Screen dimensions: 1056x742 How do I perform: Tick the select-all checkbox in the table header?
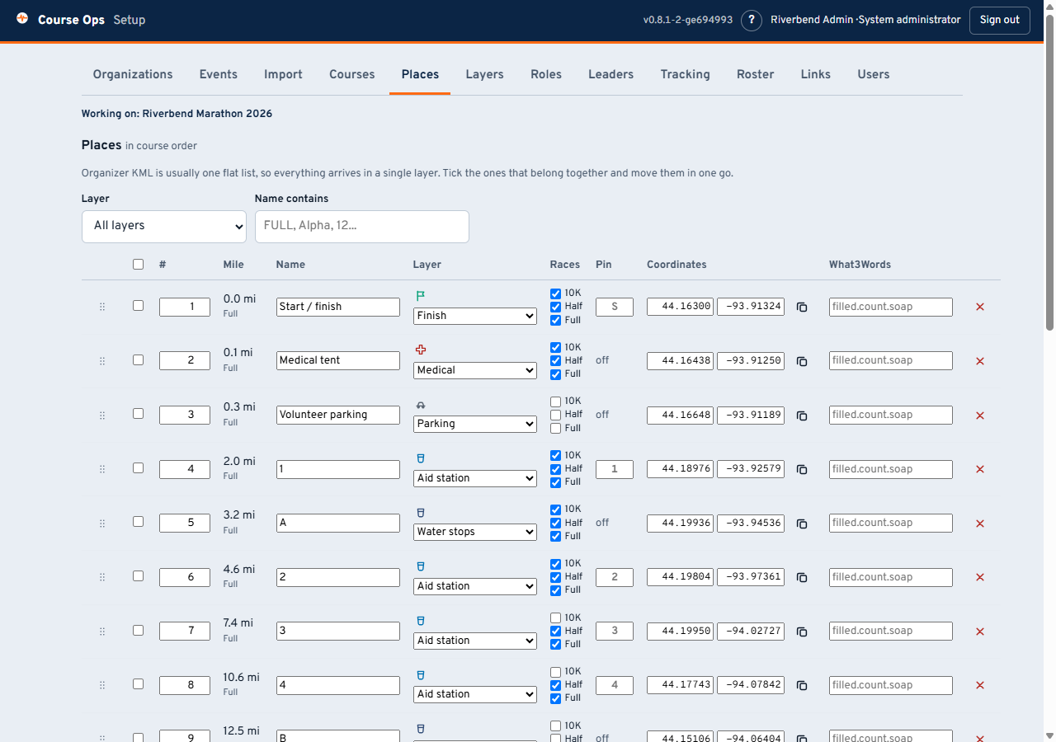138,265
